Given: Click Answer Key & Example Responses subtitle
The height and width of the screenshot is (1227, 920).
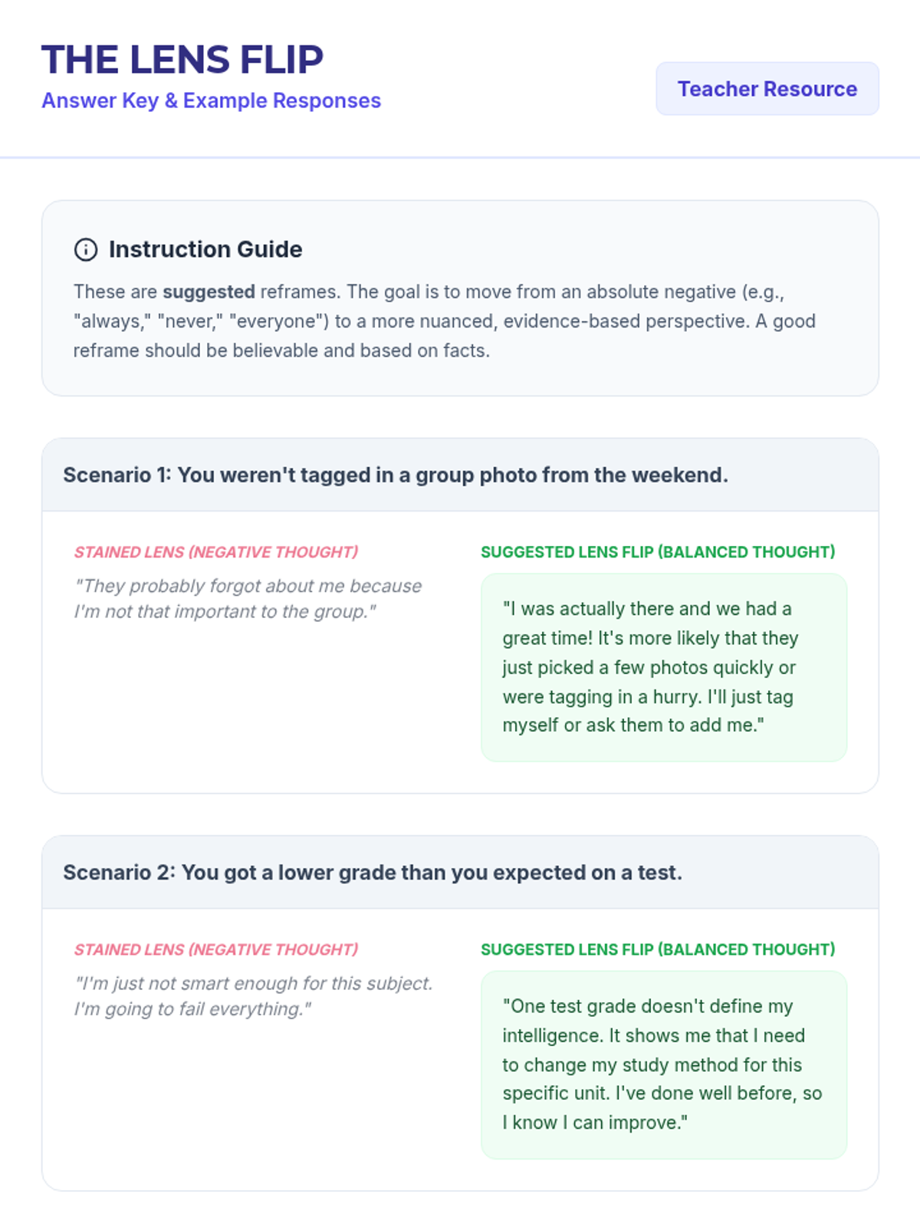Looking at the screenshot, I should click(x=211, y=100).
